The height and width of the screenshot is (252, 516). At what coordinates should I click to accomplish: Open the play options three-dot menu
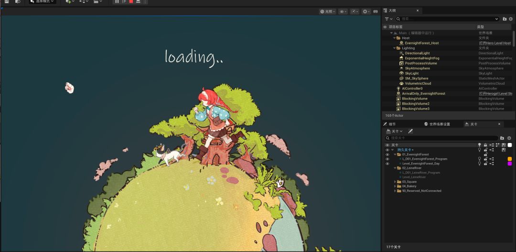tap(145, 1)
